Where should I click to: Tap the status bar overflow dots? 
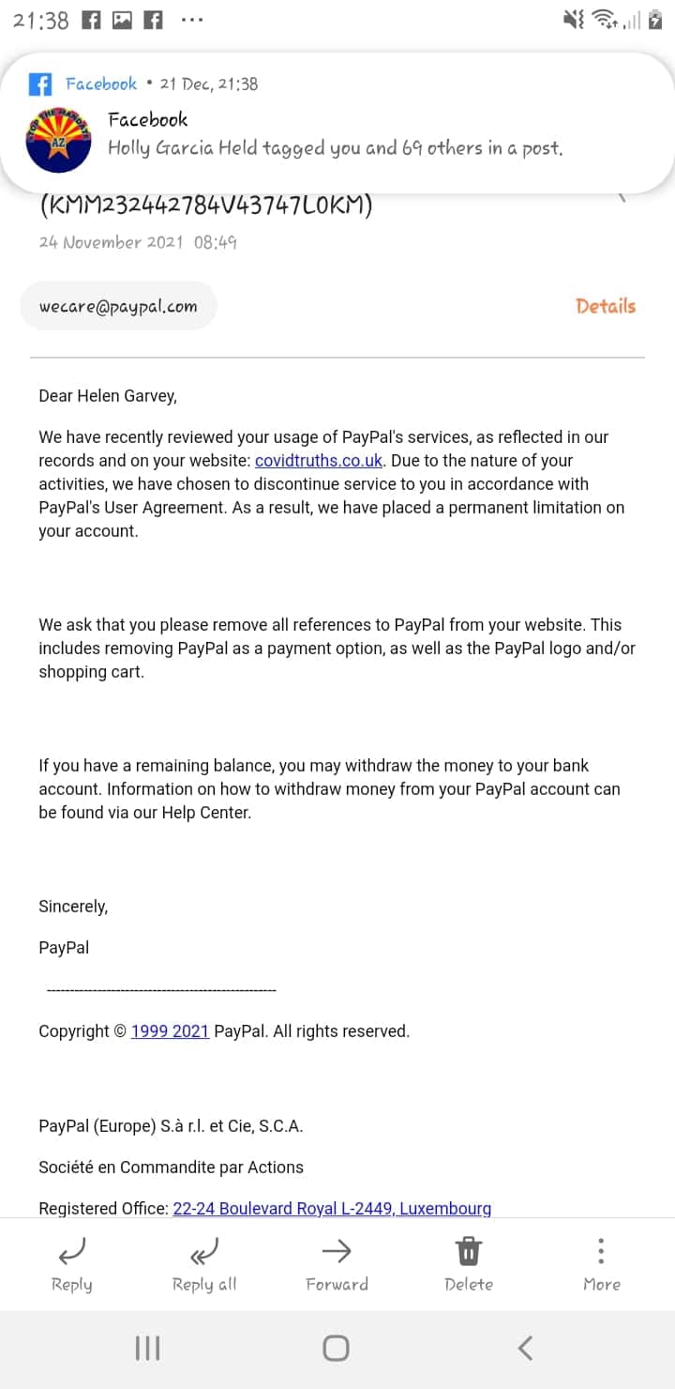tap(192, 20)
